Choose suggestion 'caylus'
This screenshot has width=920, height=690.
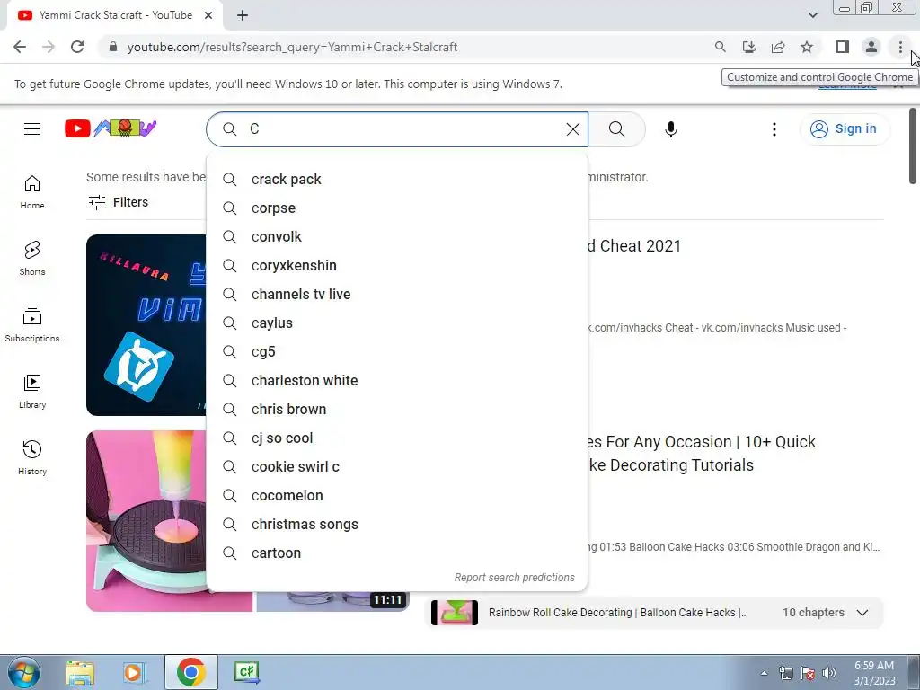(396, 323)
